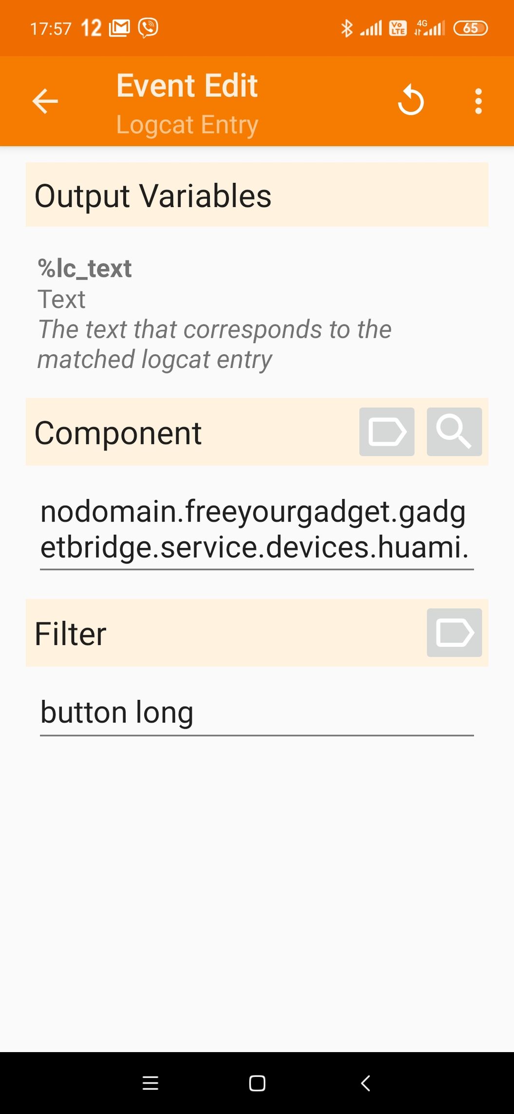Image resolution: width=514 pixels, height=1114 pixels.
Task: Tap the Logcat Entry subtitle
Action: (x=187, y=125)
